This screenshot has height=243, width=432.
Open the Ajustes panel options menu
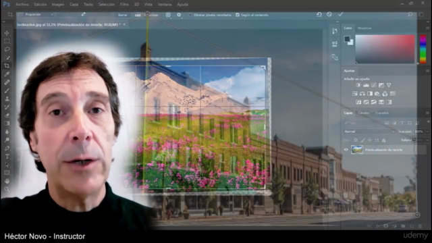(427, 71)
